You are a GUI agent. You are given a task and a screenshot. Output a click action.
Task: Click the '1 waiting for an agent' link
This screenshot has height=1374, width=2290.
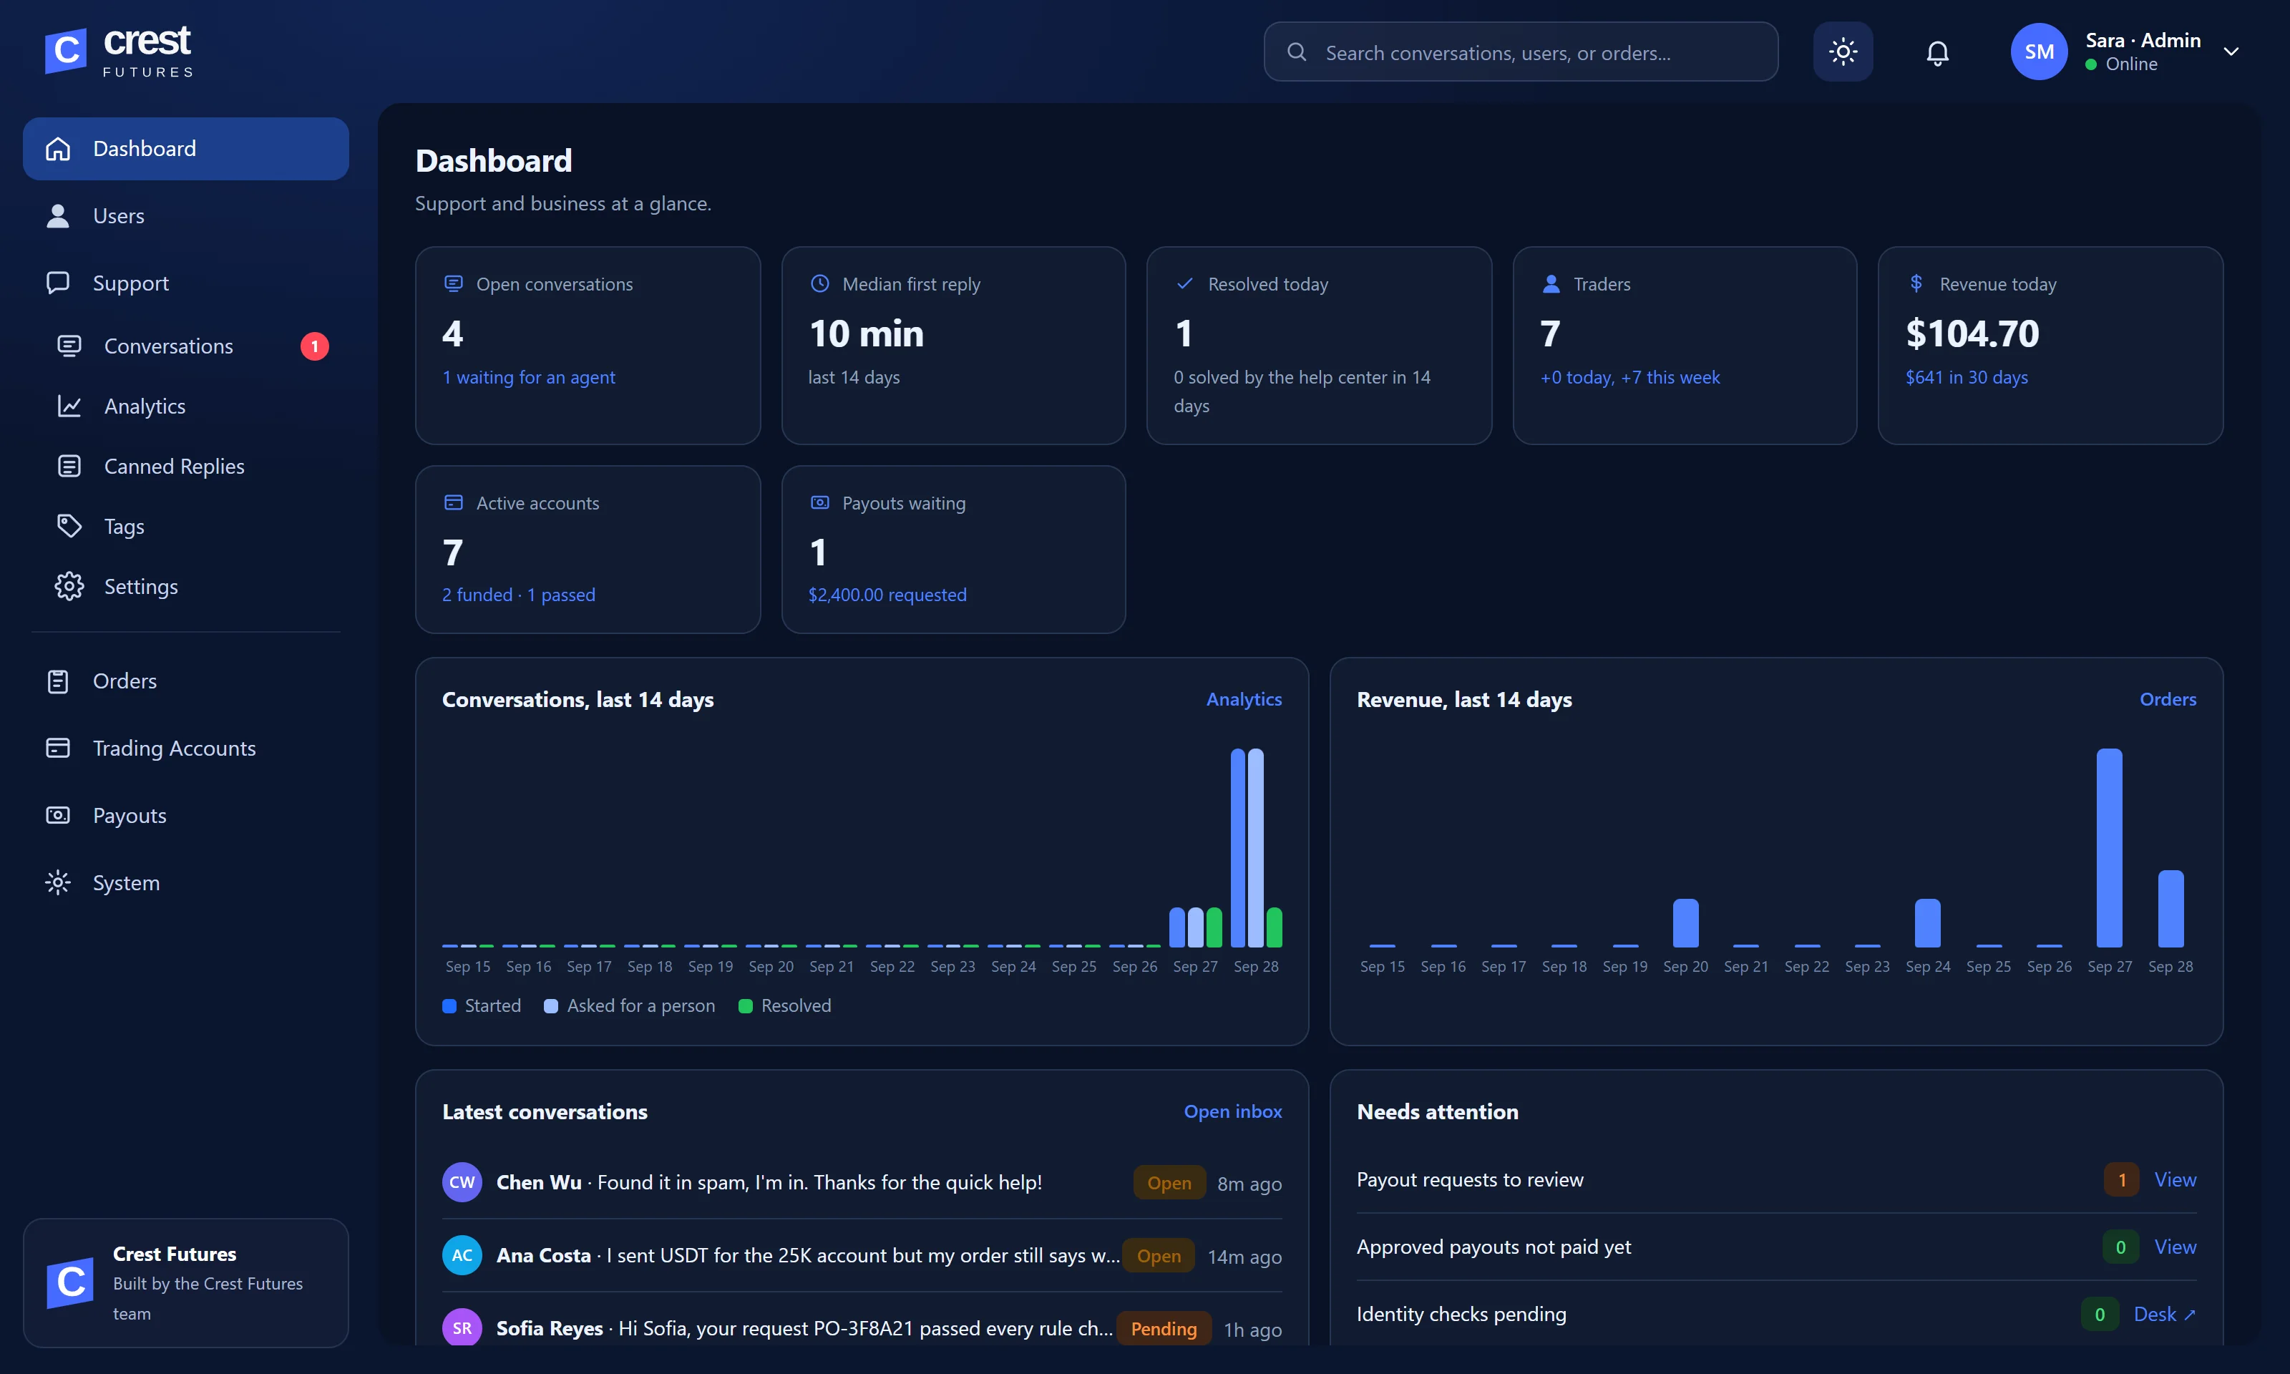coord(529,378)
